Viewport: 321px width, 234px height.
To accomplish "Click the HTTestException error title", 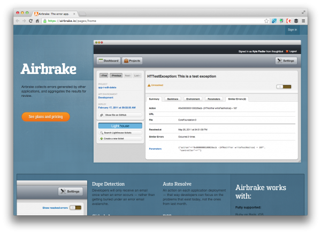I will coord(181,76).
